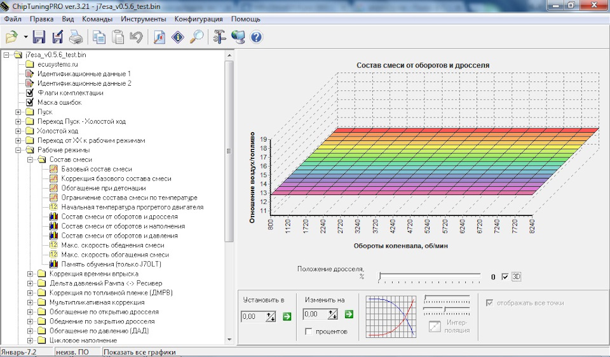Select Ограничение состава смеси по температуре
610x357 pixels.
coord(129,198)
